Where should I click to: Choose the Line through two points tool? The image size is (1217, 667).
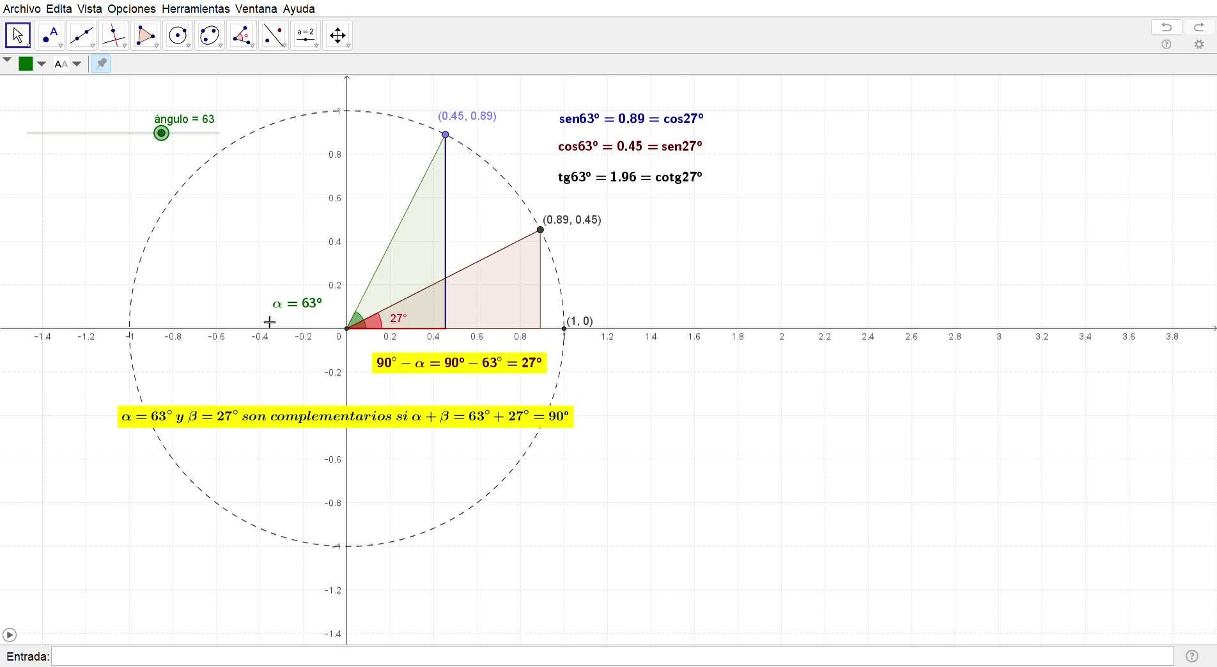pyautogui.click(x=82, y=36)
